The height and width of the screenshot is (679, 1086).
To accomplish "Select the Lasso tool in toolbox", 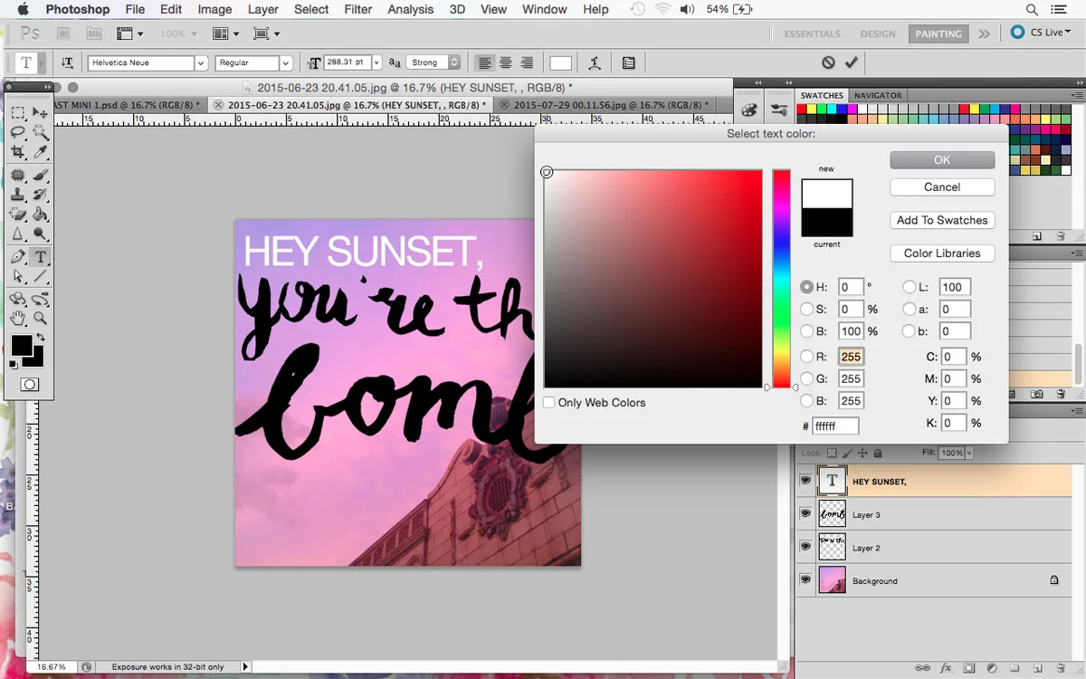I will coord(18,132).
